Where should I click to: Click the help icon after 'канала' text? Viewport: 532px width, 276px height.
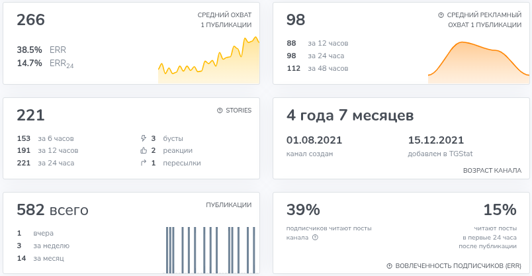(315, 238)
